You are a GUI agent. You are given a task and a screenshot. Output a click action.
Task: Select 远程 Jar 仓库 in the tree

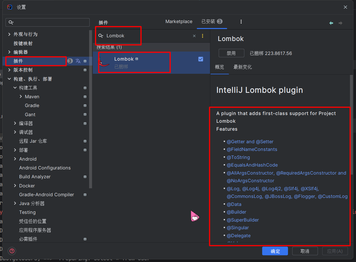click(x=33, y=141)
